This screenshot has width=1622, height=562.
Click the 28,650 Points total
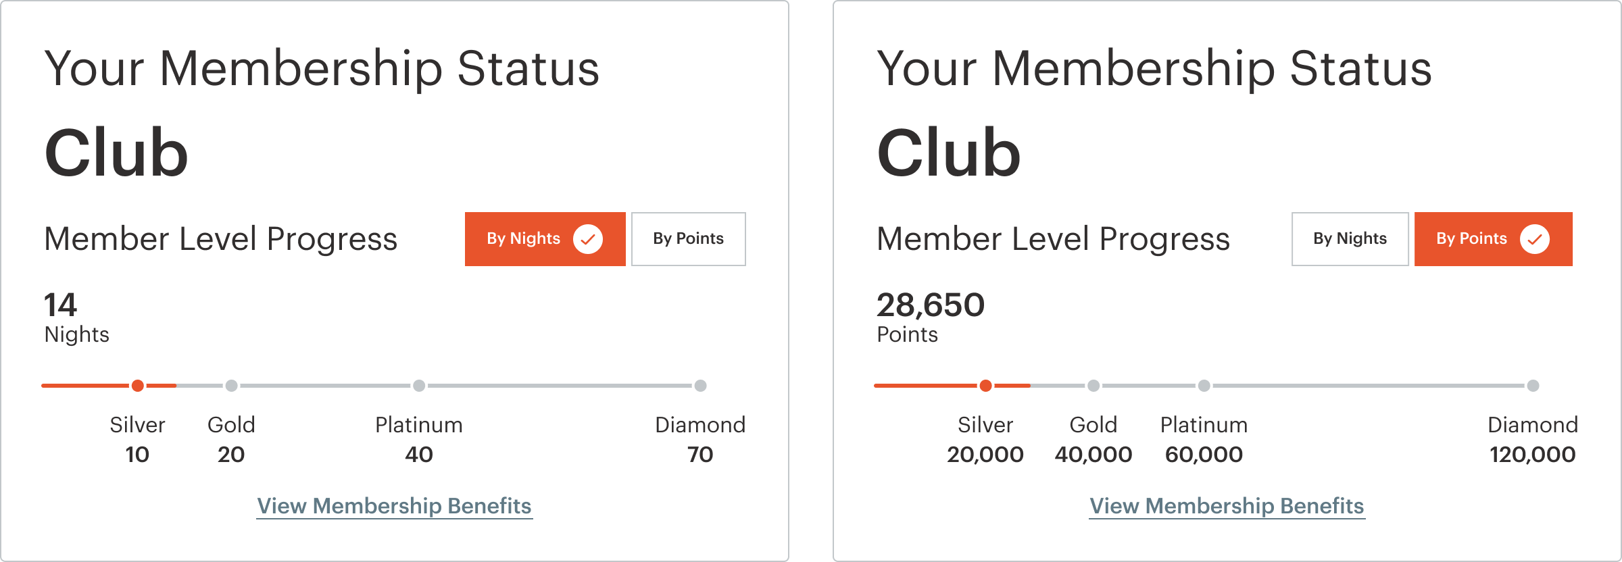click(x=931, y=305)
